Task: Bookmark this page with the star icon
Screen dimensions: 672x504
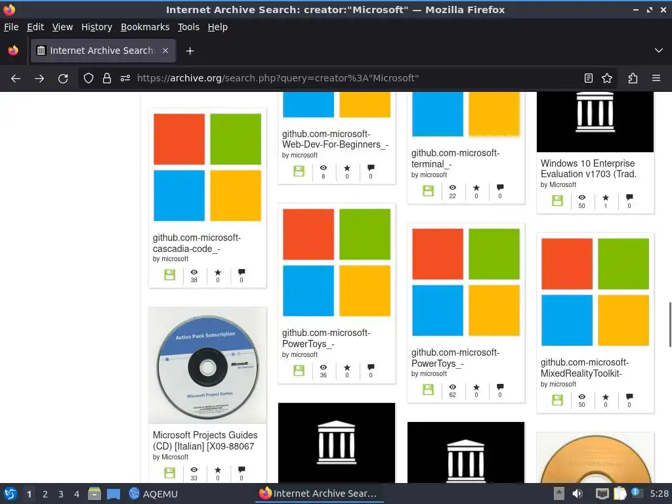Action: 607,78
